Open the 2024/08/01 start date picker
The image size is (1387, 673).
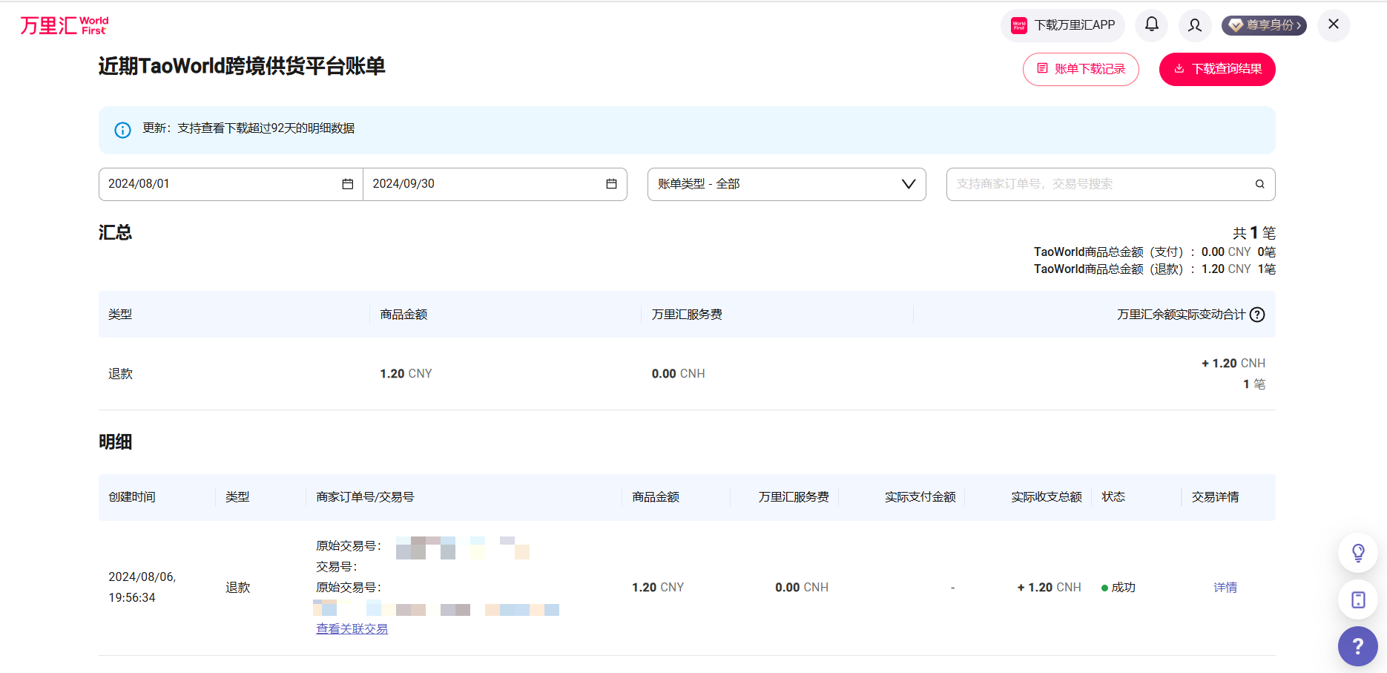(x=223, y=184)
